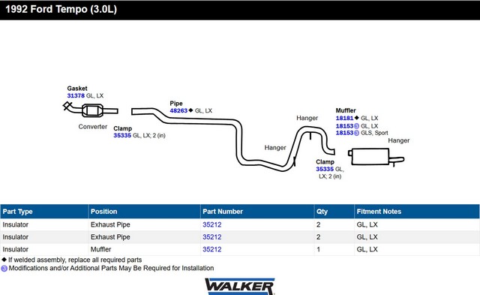Open pipe part number 48263 link
The height and width of the screenshot is (295, 480).
point(178,110)
